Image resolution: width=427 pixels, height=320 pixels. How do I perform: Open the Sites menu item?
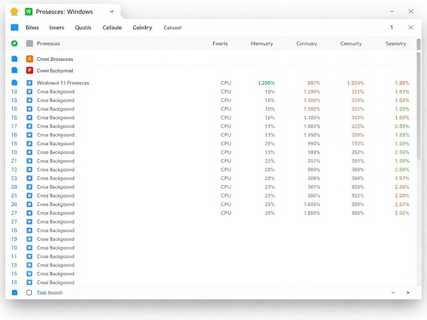pos(32,27)
